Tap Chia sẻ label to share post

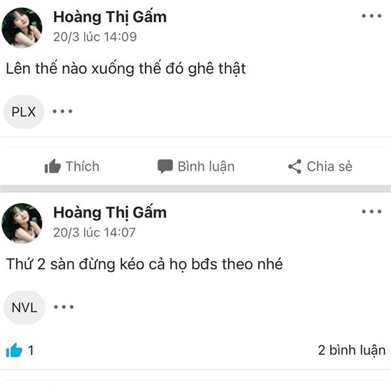point(329,166)
